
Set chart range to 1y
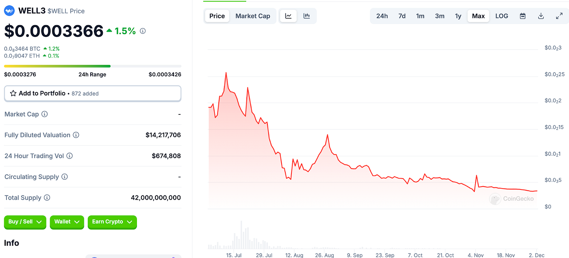(x=458, y=16)
